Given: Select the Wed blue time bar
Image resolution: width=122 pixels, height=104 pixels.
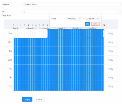Looking at the screenshot, I should [59, 60].
